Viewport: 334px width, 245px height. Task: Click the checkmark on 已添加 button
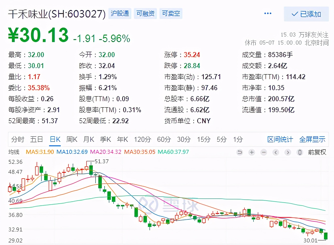coord(294,14)
